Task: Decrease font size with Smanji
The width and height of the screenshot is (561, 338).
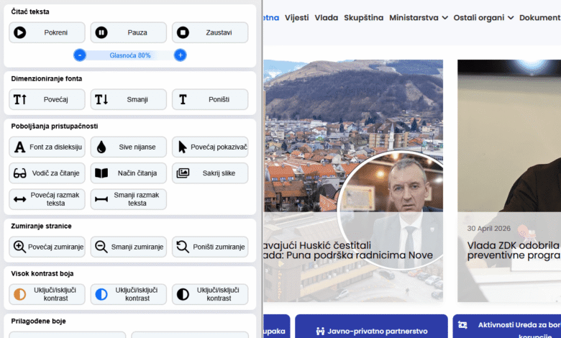Action: 128,99
